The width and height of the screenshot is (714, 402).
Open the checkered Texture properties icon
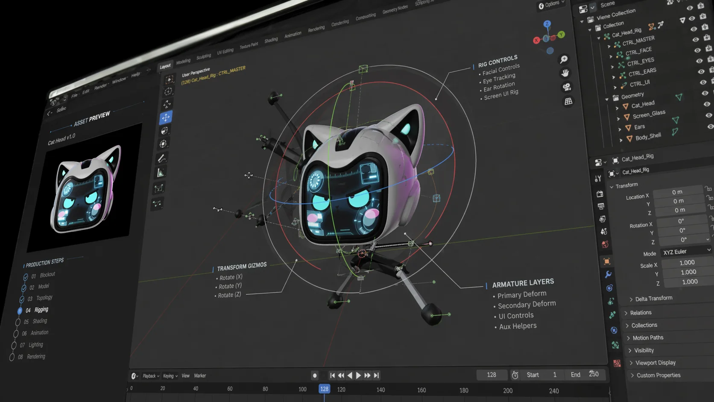(x=617, y=363)
